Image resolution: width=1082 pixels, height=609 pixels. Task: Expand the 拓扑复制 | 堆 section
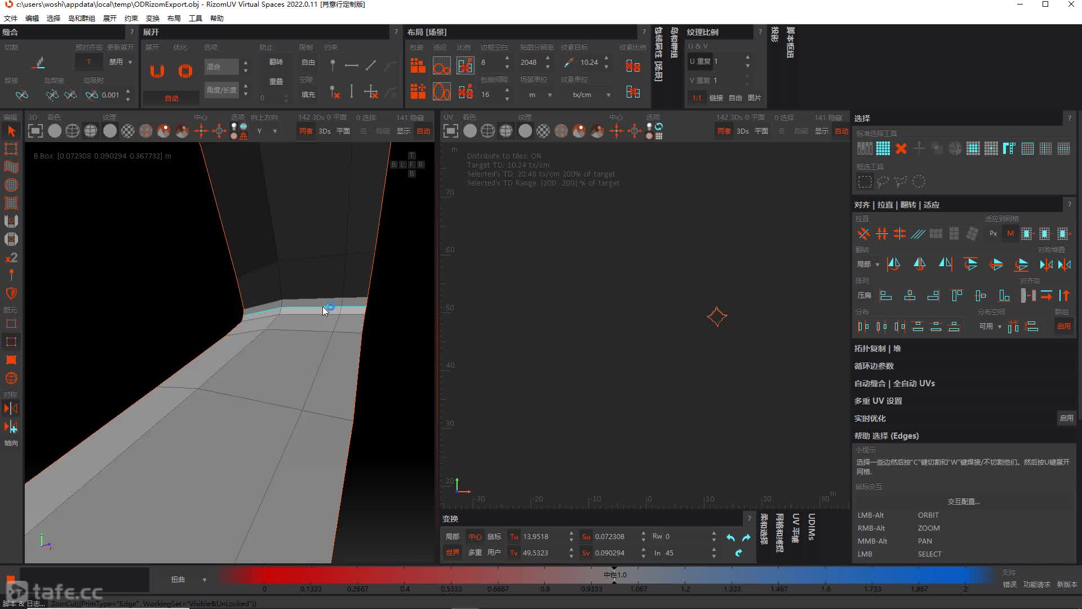click(877, 348)
